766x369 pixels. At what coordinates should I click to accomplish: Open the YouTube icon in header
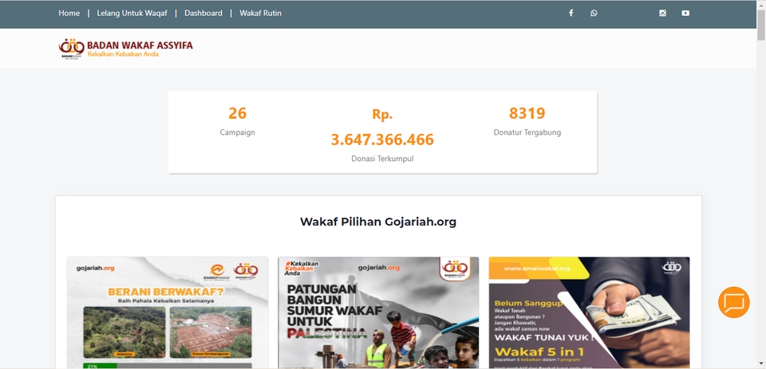click(x=685, y=14)
